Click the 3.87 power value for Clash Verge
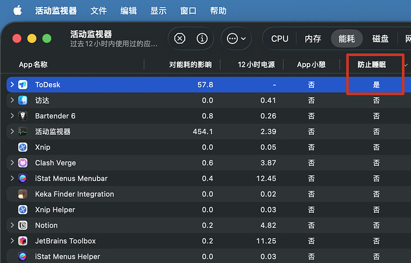Viewport: 411px width, 263px height. [x=268, y=163]
